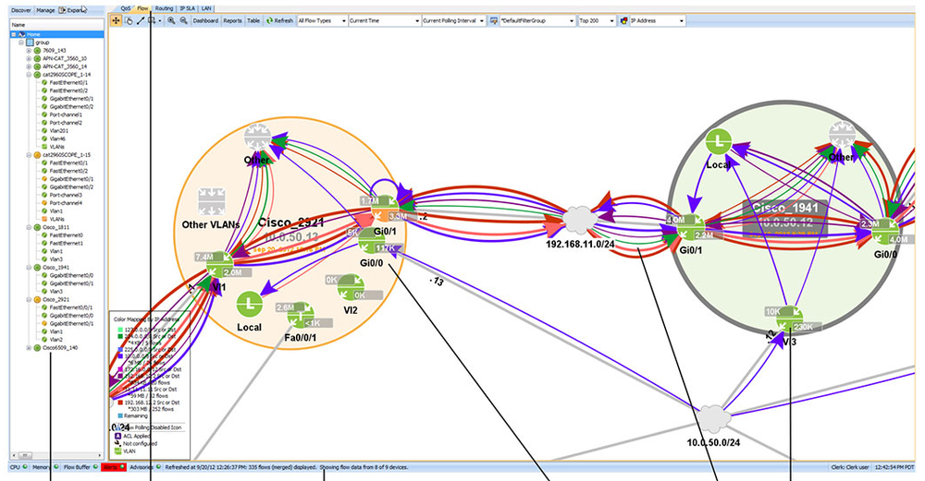The image size is (925, 481).
Task: Expand the Cisco6509_140 tree node
Action: [x=29, y=348]
